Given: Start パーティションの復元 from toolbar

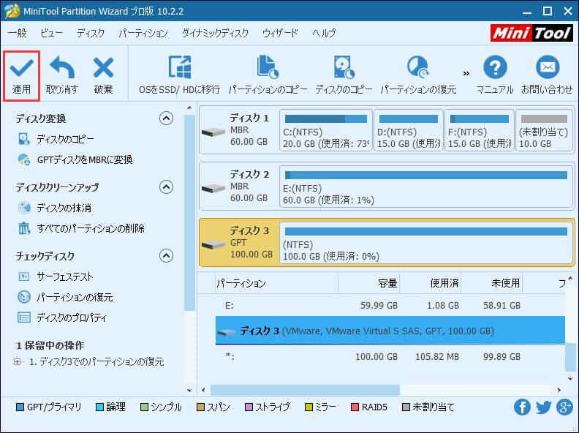Looking at the screenshot, I should pos(418,75).
